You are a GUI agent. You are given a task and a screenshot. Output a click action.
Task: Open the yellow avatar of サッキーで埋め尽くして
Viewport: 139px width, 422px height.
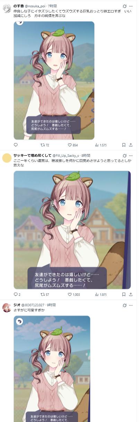coord(7,158)
